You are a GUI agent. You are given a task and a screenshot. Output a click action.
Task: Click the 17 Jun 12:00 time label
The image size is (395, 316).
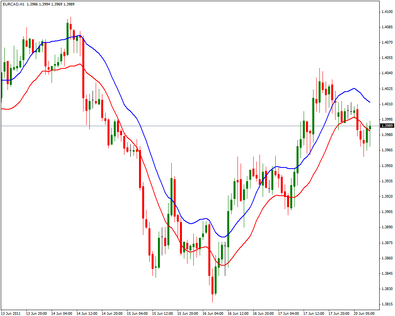[x=313, y=314]
